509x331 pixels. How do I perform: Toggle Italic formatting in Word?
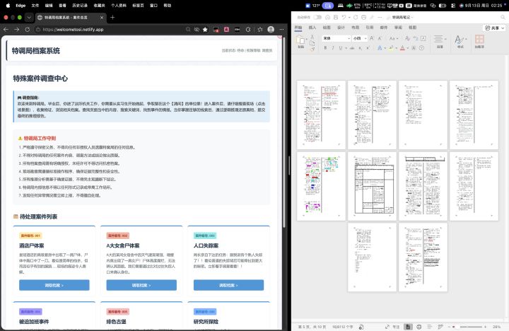(x=333, y=48)
